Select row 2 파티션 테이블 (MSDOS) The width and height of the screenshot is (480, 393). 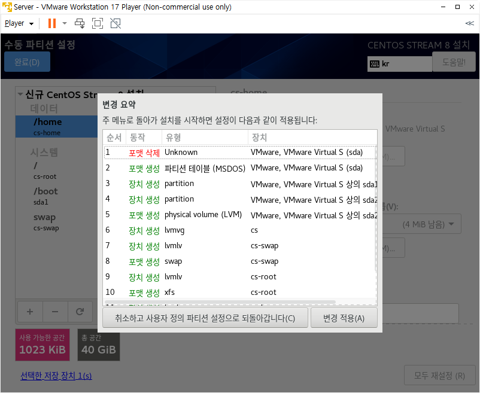(x=240, y=168)
